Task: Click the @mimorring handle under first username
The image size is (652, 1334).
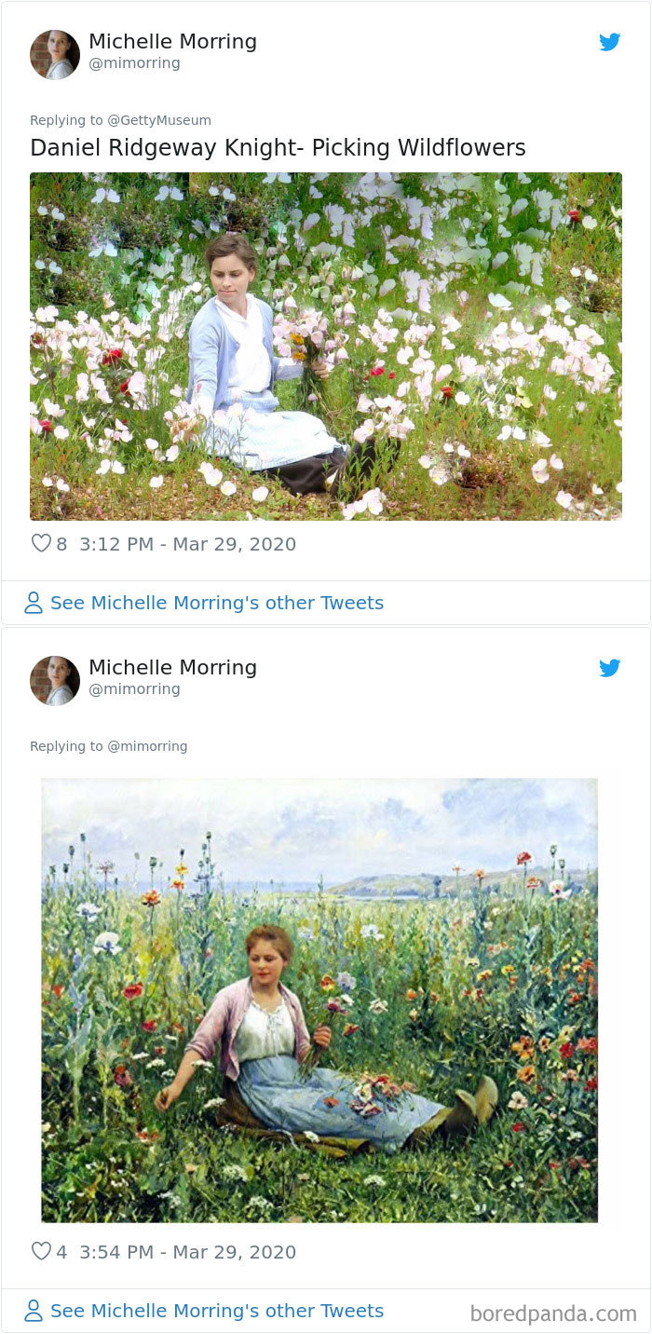Action: [x=128, y=63]
